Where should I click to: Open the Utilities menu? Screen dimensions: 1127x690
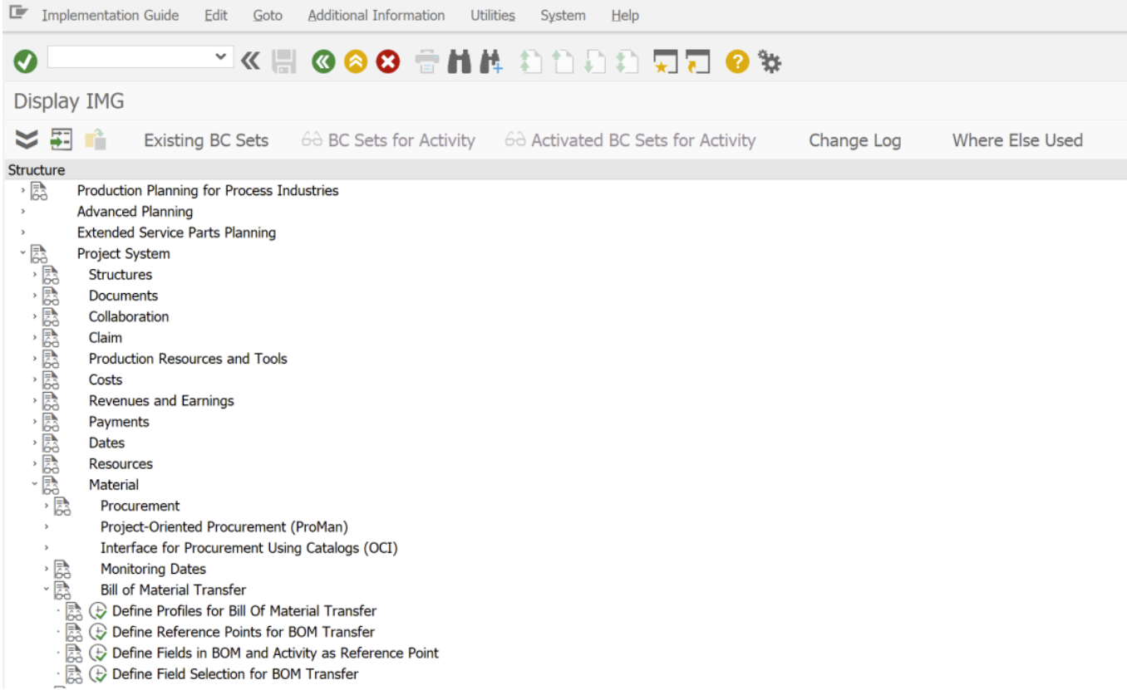[492, 15]
